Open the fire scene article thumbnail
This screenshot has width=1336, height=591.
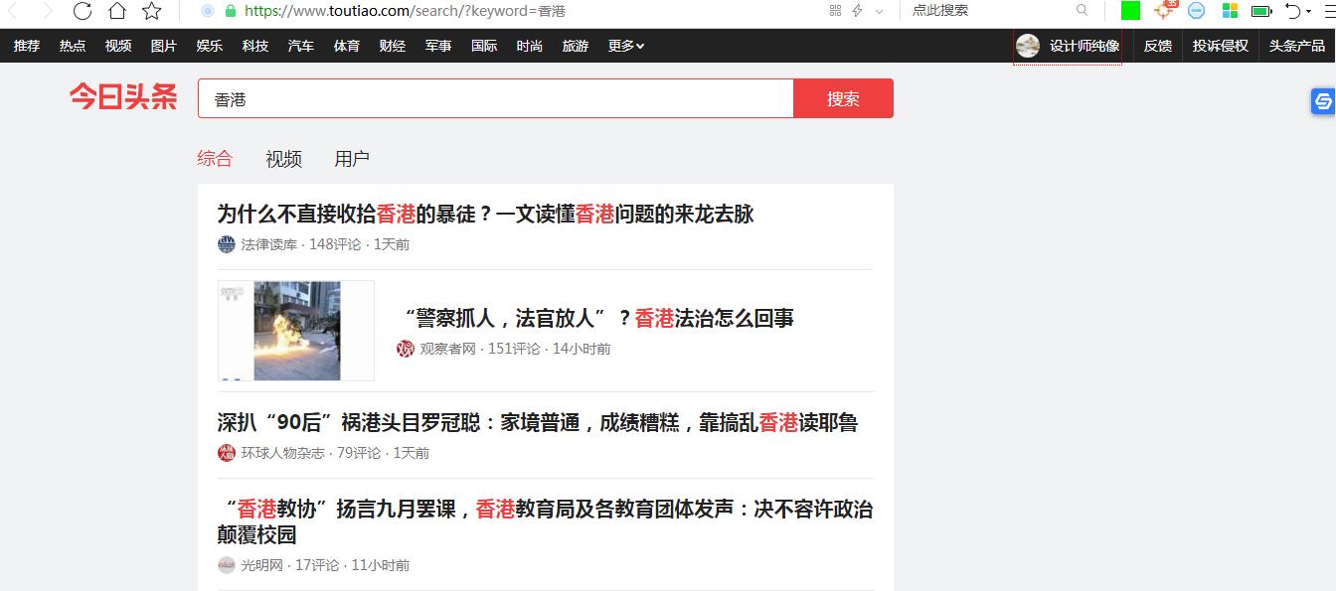pyautogui.click(x=296, y=331)
